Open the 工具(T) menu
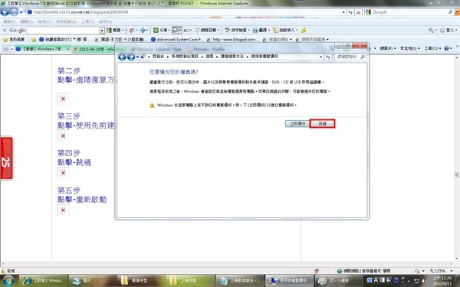Viewport: 460px width, 287px height. pyautogui.click(x=87, y=21)
